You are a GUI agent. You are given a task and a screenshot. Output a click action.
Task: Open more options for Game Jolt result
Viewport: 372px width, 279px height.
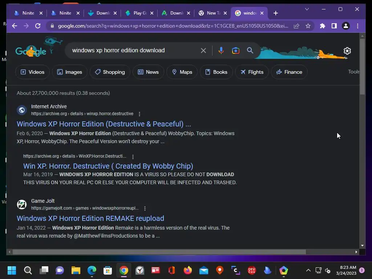point(145,208)
